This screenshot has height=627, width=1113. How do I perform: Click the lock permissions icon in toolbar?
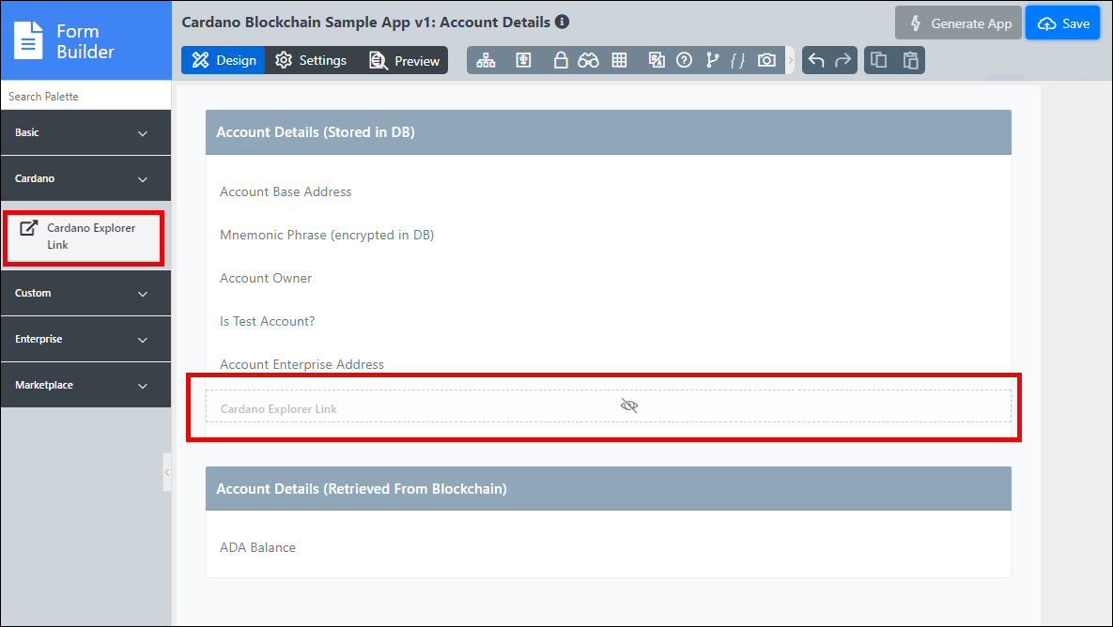click(x=560, y=60)
